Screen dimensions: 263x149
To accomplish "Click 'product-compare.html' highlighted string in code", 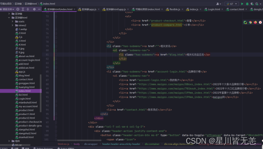I will click(167, 25).
